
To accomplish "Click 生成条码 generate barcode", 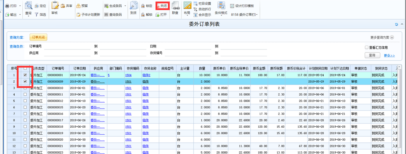I will (113, 6).
